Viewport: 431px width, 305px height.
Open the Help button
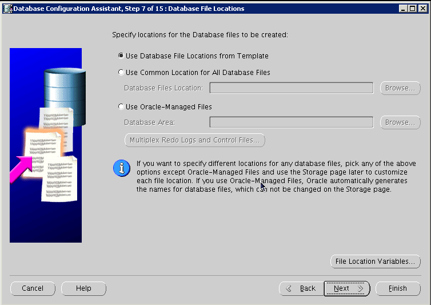tap(83, 288)
